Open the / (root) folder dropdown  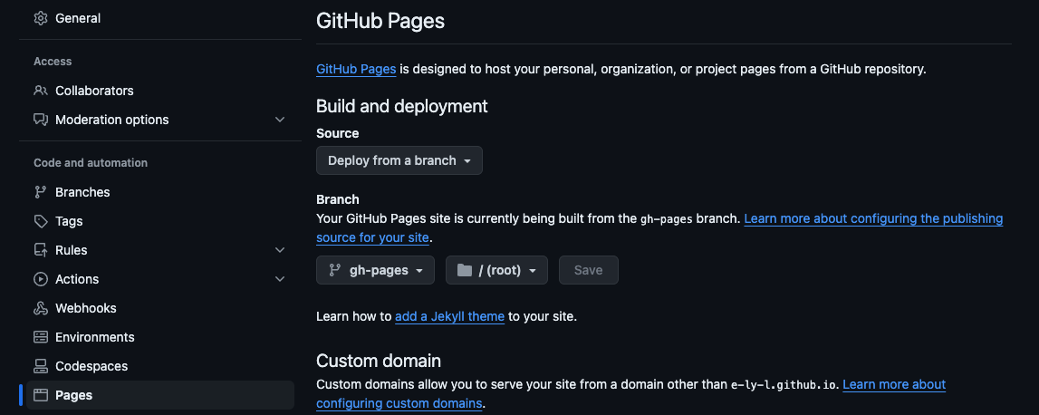click(496, 270)
